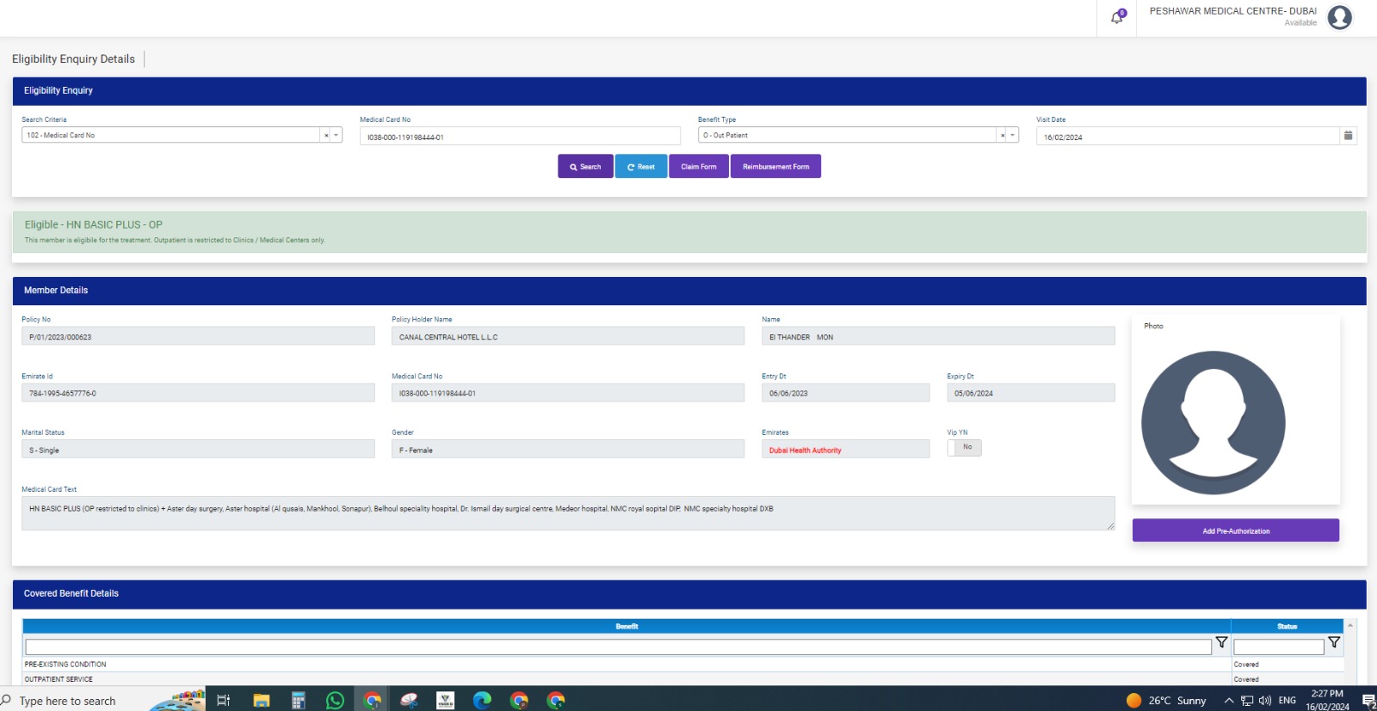This screenshot has height=711, width=1377.
Task: Toggle the Vip YN switch
Action: click(x=964, y=448)
